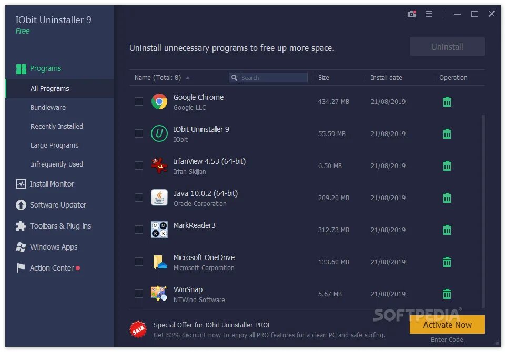Viewport: 506px width, 352px height.
Task: Open the hamburger options menu
Action: coord(429,14)
